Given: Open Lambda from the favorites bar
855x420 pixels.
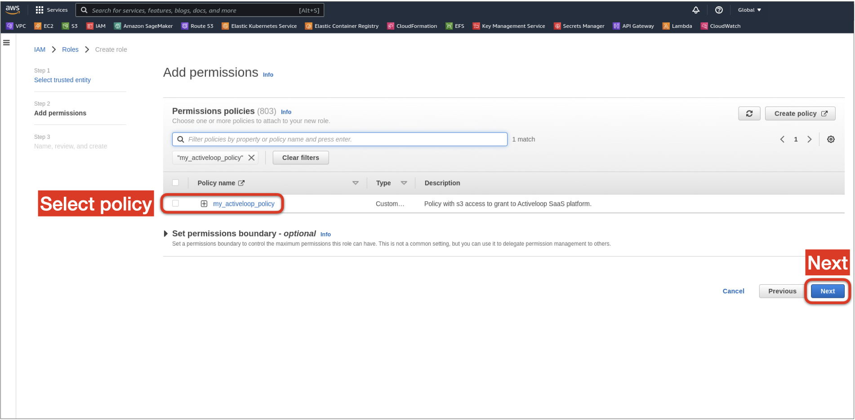Looking at the screenshot, I should click(x=677, y=26).
